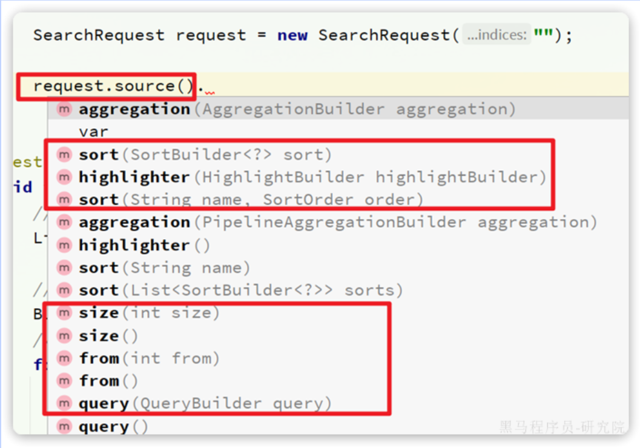Place cursor on SearchRequest type name

coord(99,35)
